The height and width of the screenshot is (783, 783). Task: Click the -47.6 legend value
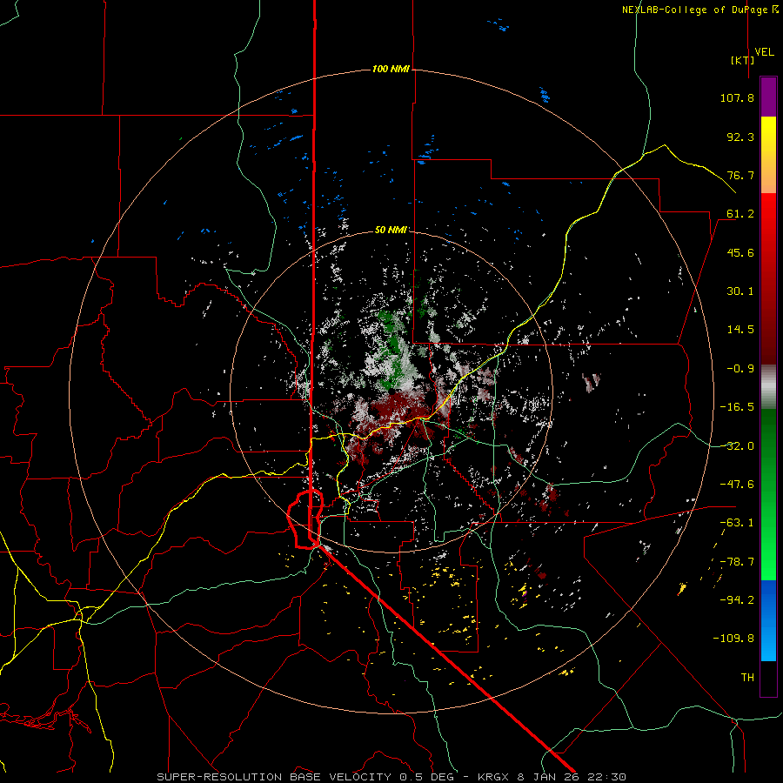(737, 485)
